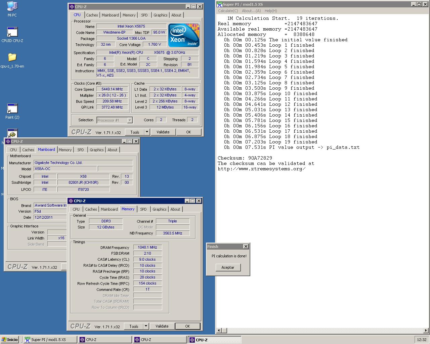430x344 pixels.
Task: Click the Memory CPU-Z window title icon
Action: point(71,201)
